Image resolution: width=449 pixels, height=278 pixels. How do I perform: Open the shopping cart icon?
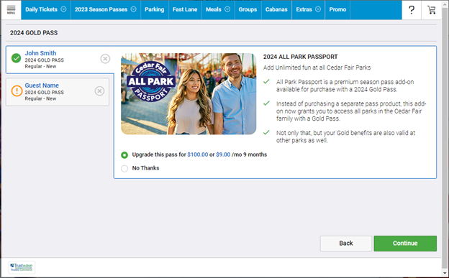[x=431, y=10]
